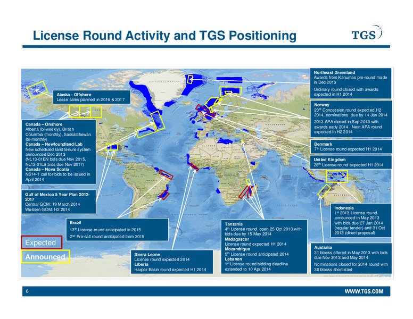Click the United Kingdom heading

click(329, 159)
